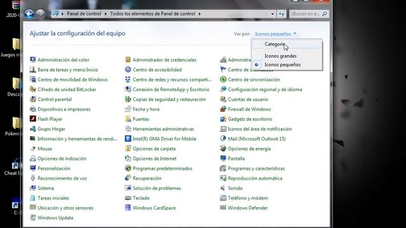Open Administración del color icon
This screenshot has width=406, height=228.
click(32, 60)
